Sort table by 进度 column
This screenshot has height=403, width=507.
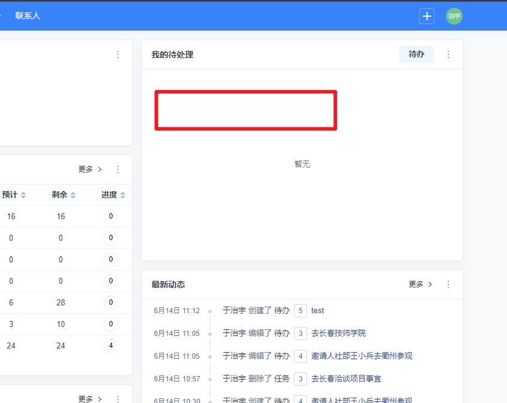pos(114,195)
